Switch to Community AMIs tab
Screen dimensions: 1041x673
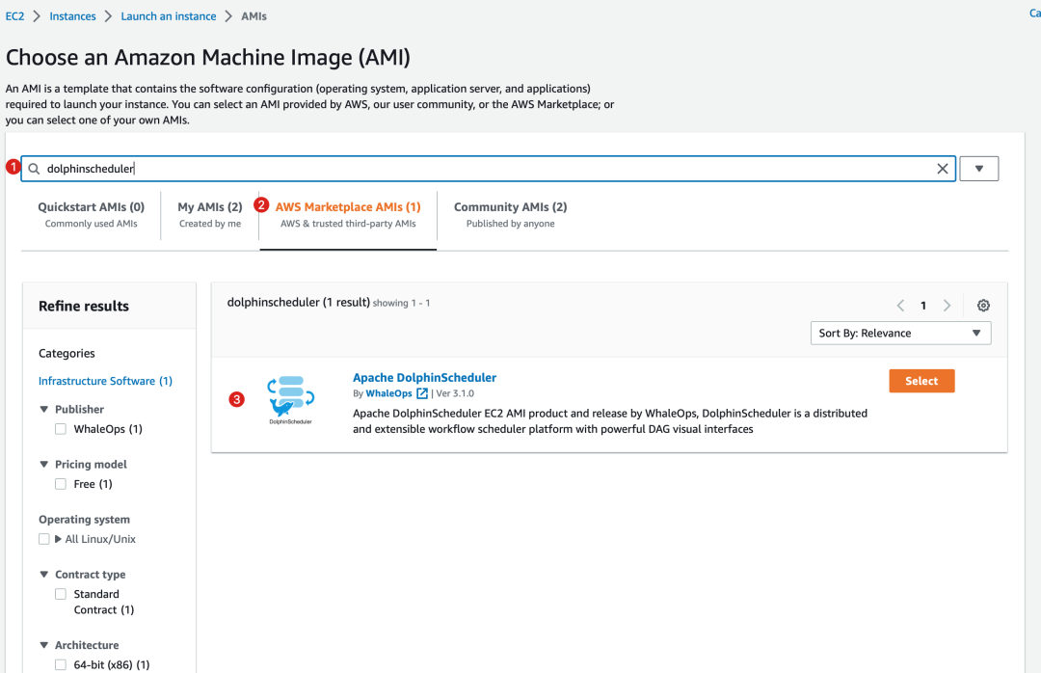click(511, 215)
